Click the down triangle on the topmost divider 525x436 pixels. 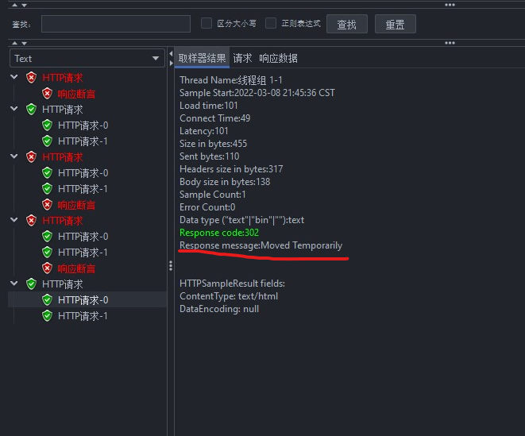click(x=24, y=6)
